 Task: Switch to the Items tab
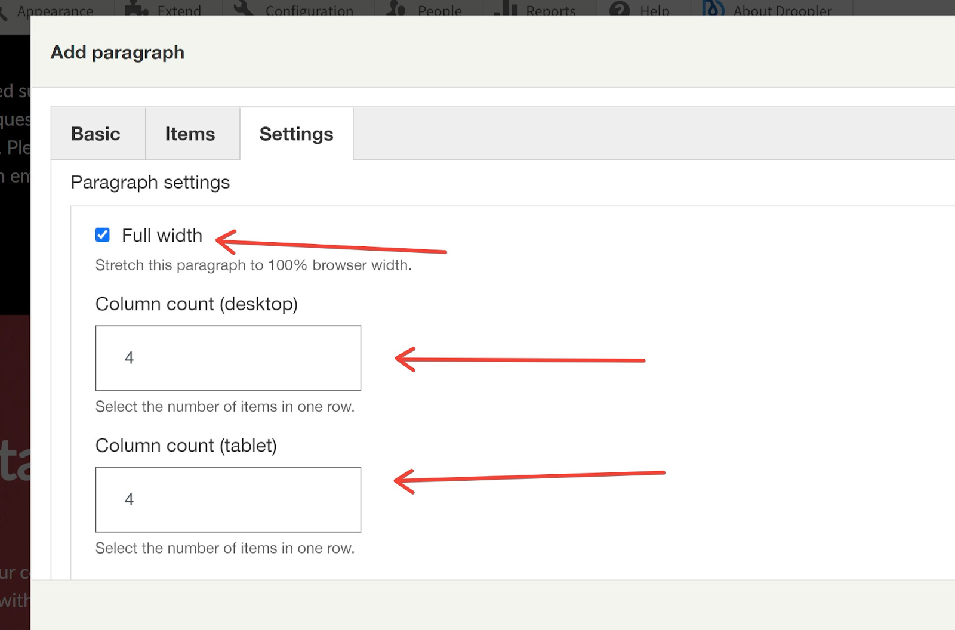point(190,134)
